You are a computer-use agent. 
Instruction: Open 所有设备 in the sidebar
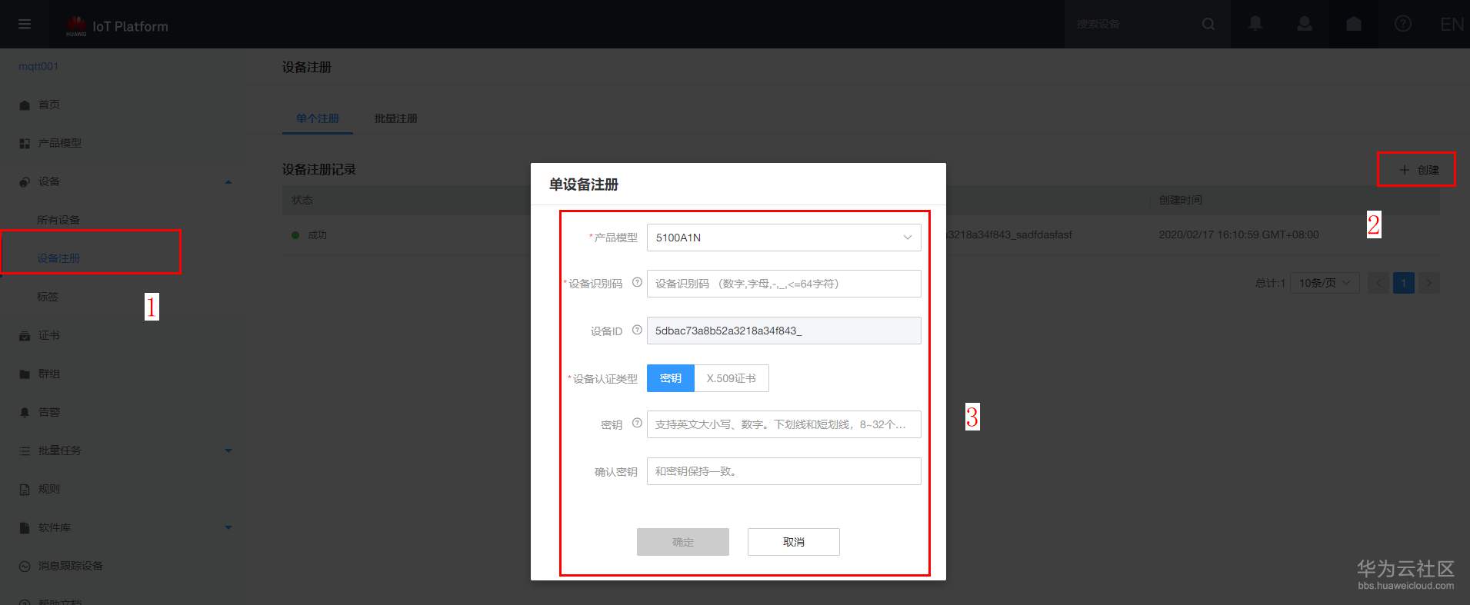[x=58, y=220]
